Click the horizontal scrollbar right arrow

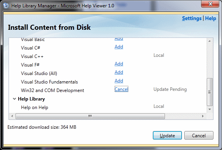(x=203, y=116)
